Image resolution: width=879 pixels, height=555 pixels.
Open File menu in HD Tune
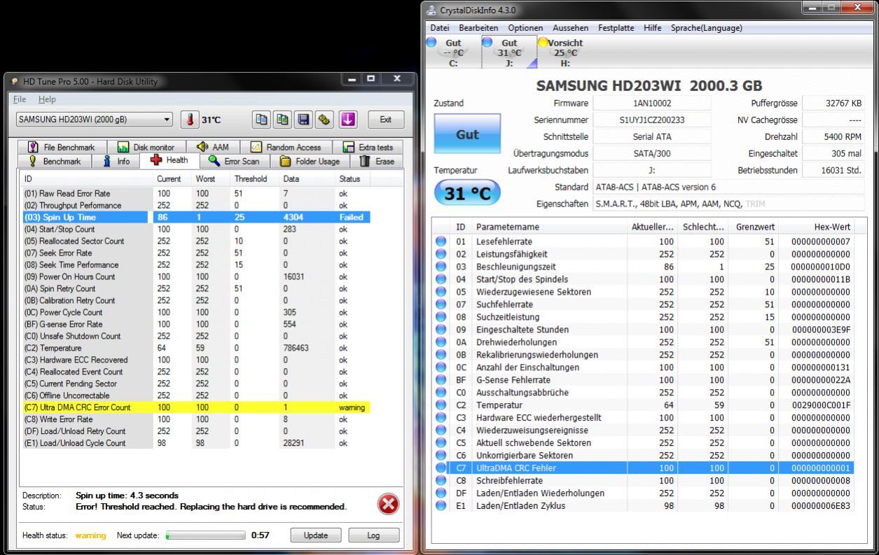click(x=20, y=99)
